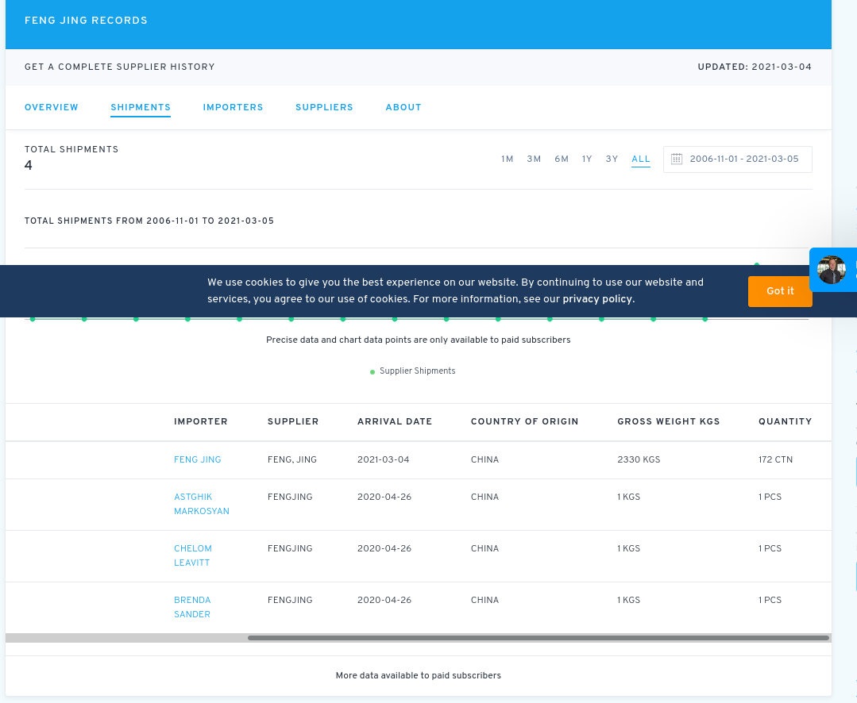Open importer FENG JING link
Viewport: 857px width, 703px height.
click(x=197, y=459)
